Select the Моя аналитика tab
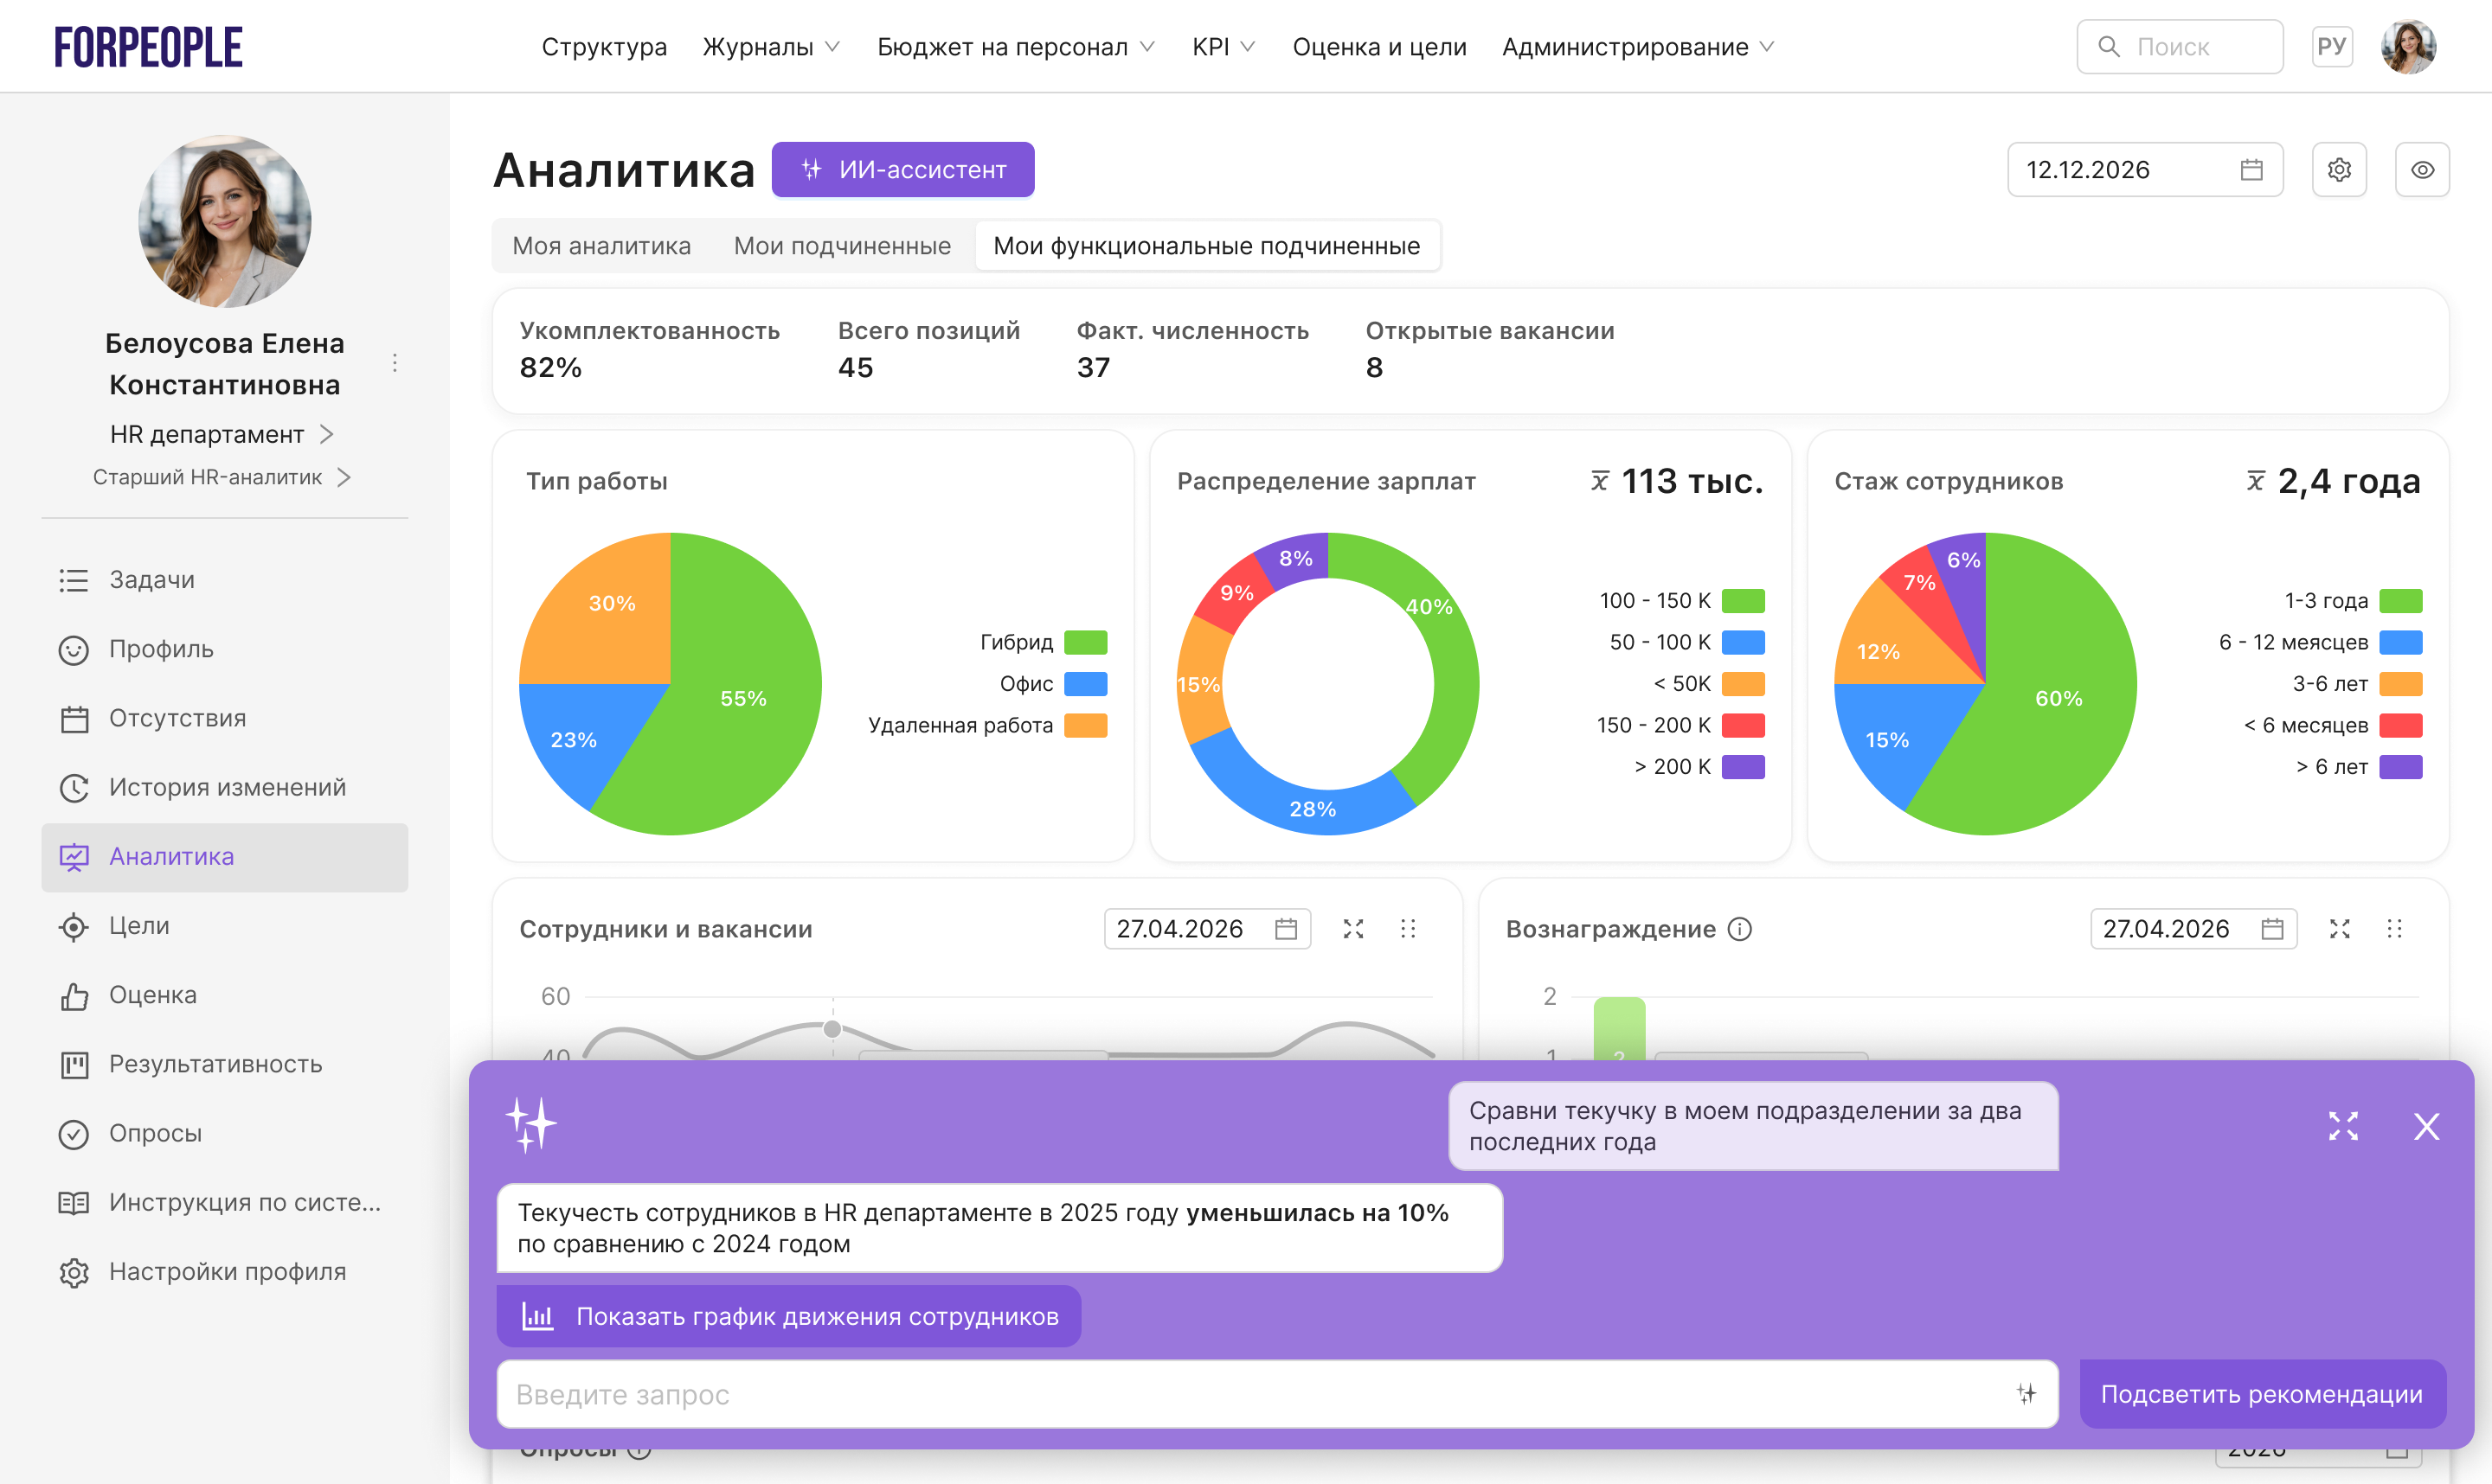Viewport: 2492px width, 1484px height. tap(601, 246)
